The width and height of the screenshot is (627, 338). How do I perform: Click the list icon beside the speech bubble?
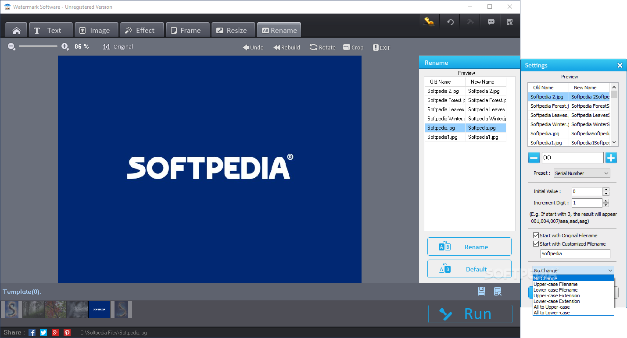coord(510,22)
